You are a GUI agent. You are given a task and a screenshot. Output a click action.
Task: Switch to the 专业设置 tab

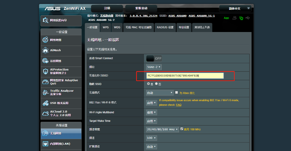tap(184, 27)
